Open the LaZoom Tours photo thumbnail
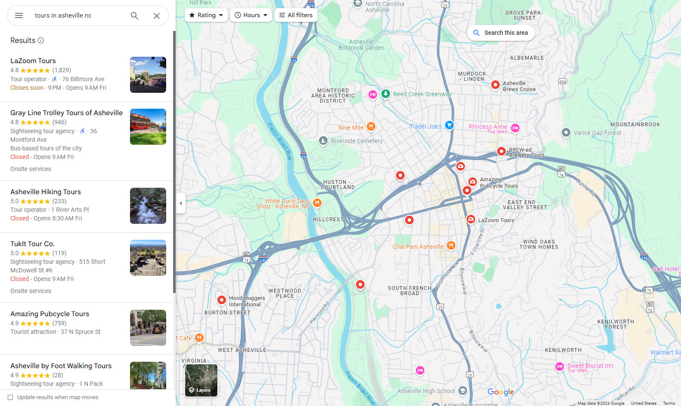Image resolution: width=681 pixels, height=406 pixels. click(148, 75)
